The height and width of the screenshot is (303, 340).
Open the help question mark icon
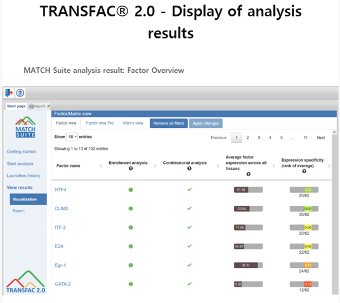click(20, 93)
